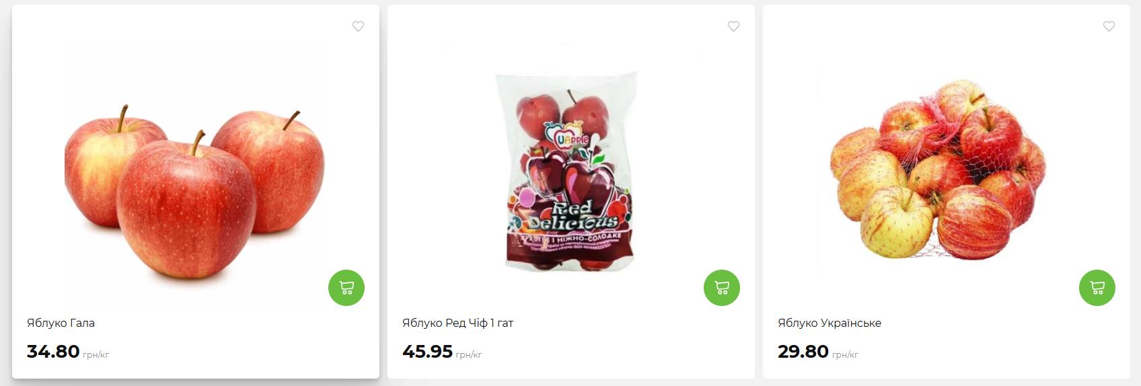Mark Яблуко Українське as favorite
This screenshot has height=386, width=1141.
(x=1109, y=26)
